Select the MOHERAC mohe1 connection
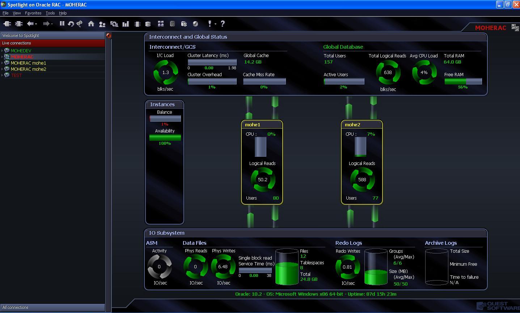 [x=29, y=63]
